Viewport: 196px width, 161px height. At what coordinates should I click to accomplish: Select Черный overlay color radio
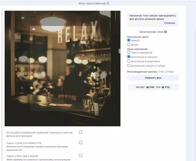click(129, 40)
